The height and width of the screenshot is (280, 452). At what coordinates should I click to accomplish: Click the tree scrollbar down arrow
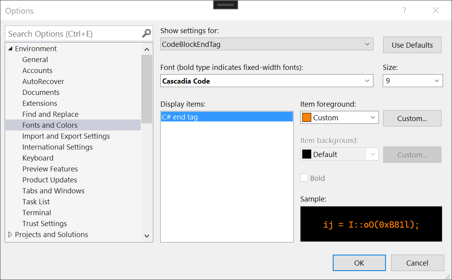pos(147,235)
